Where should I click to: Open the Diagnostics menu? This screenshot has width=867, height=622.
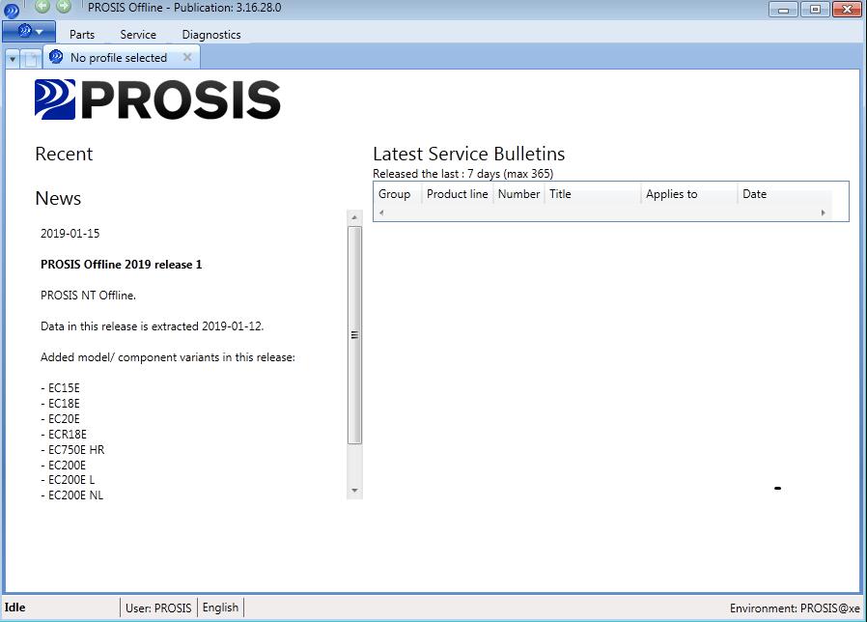click(211, 35)
